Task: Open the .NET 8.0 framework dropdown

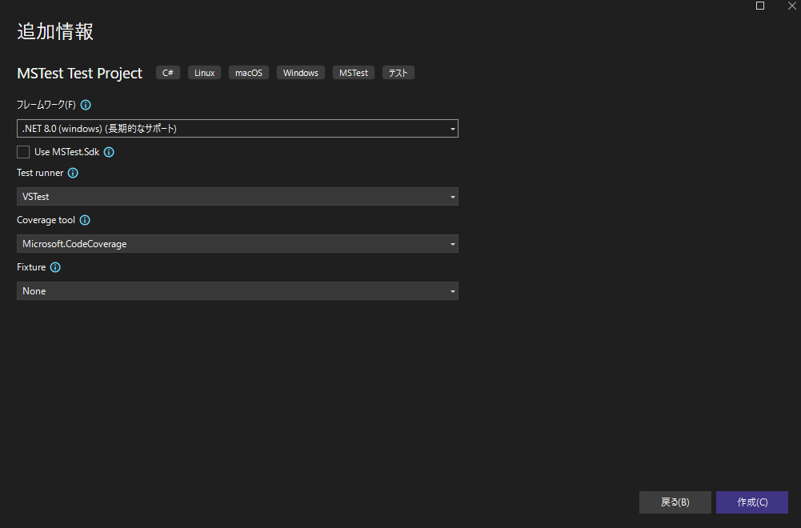Action: click(x=238, y=128)
